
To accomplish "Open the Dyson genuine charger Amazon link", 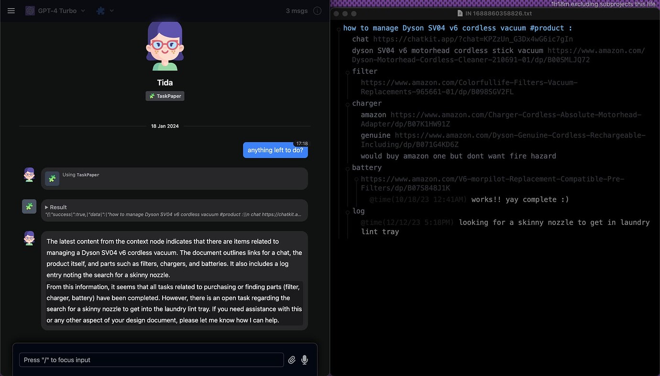I will 519,135.
